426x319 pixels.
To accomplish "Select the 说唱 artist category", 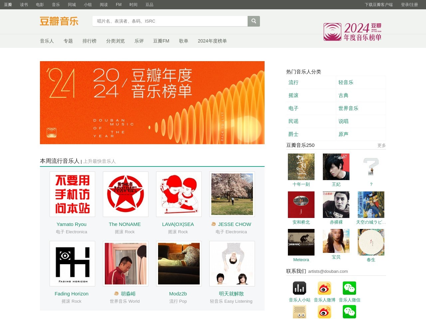I will (343, 121).
